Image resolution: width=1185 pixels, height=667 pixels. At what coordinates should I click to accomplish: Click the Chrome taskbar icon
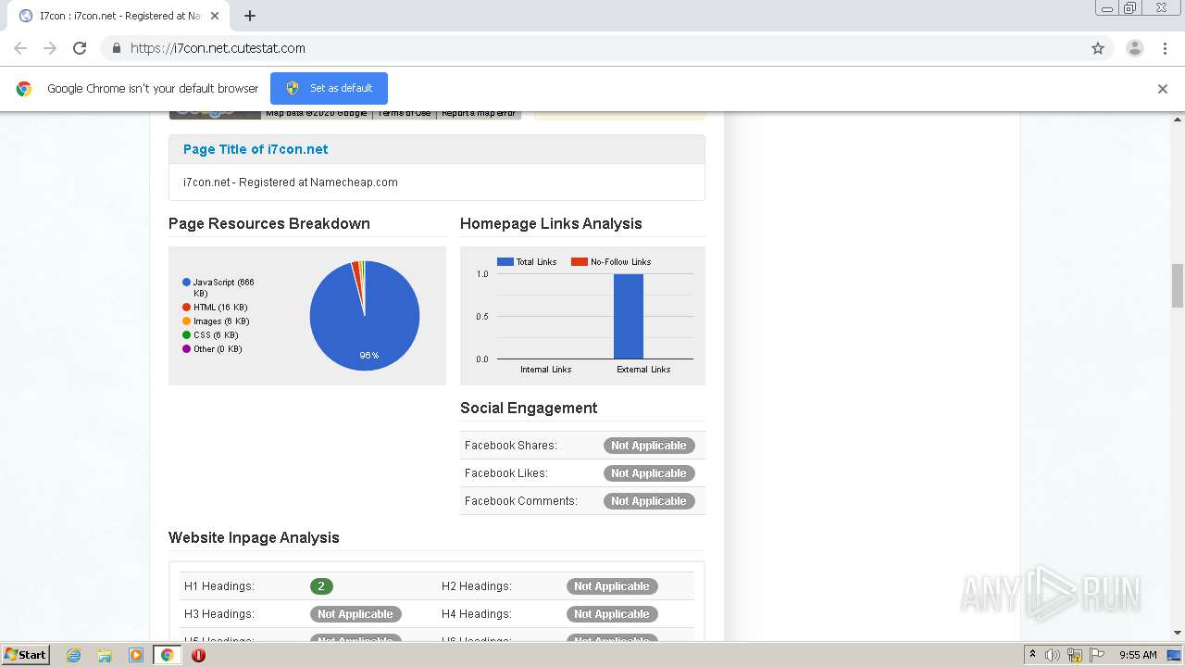point(168,655)
